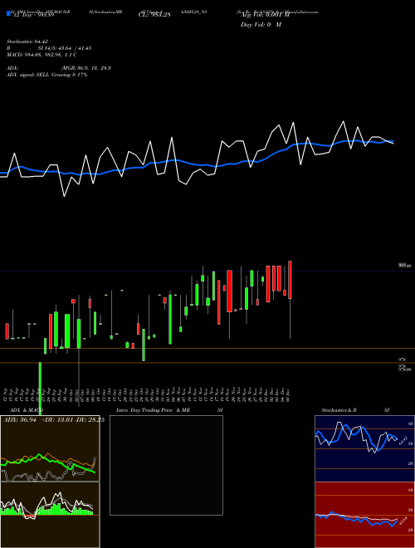415x548 pixels.
Task: Open the blue Stochastics chart panel
Action: click(x=364, y=448)
